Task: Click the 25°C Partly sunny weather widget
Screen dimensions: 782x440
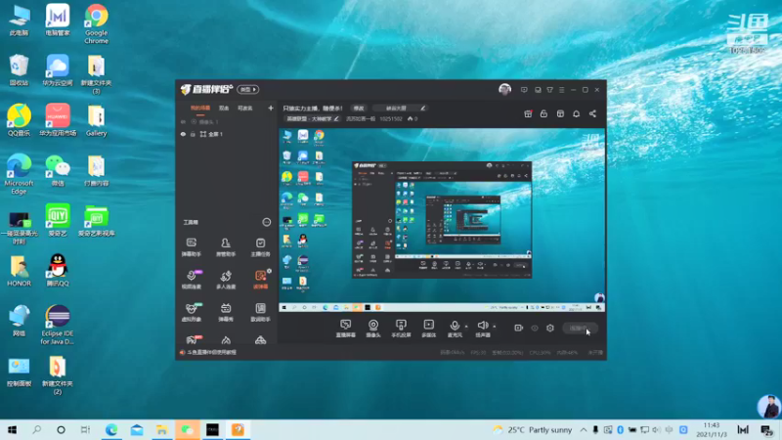Action: pos(532,429)
